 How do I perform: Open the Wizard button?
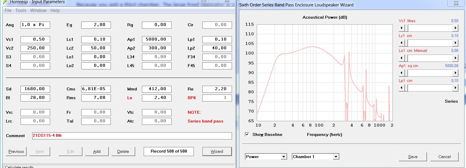click(x=217, y=151)
